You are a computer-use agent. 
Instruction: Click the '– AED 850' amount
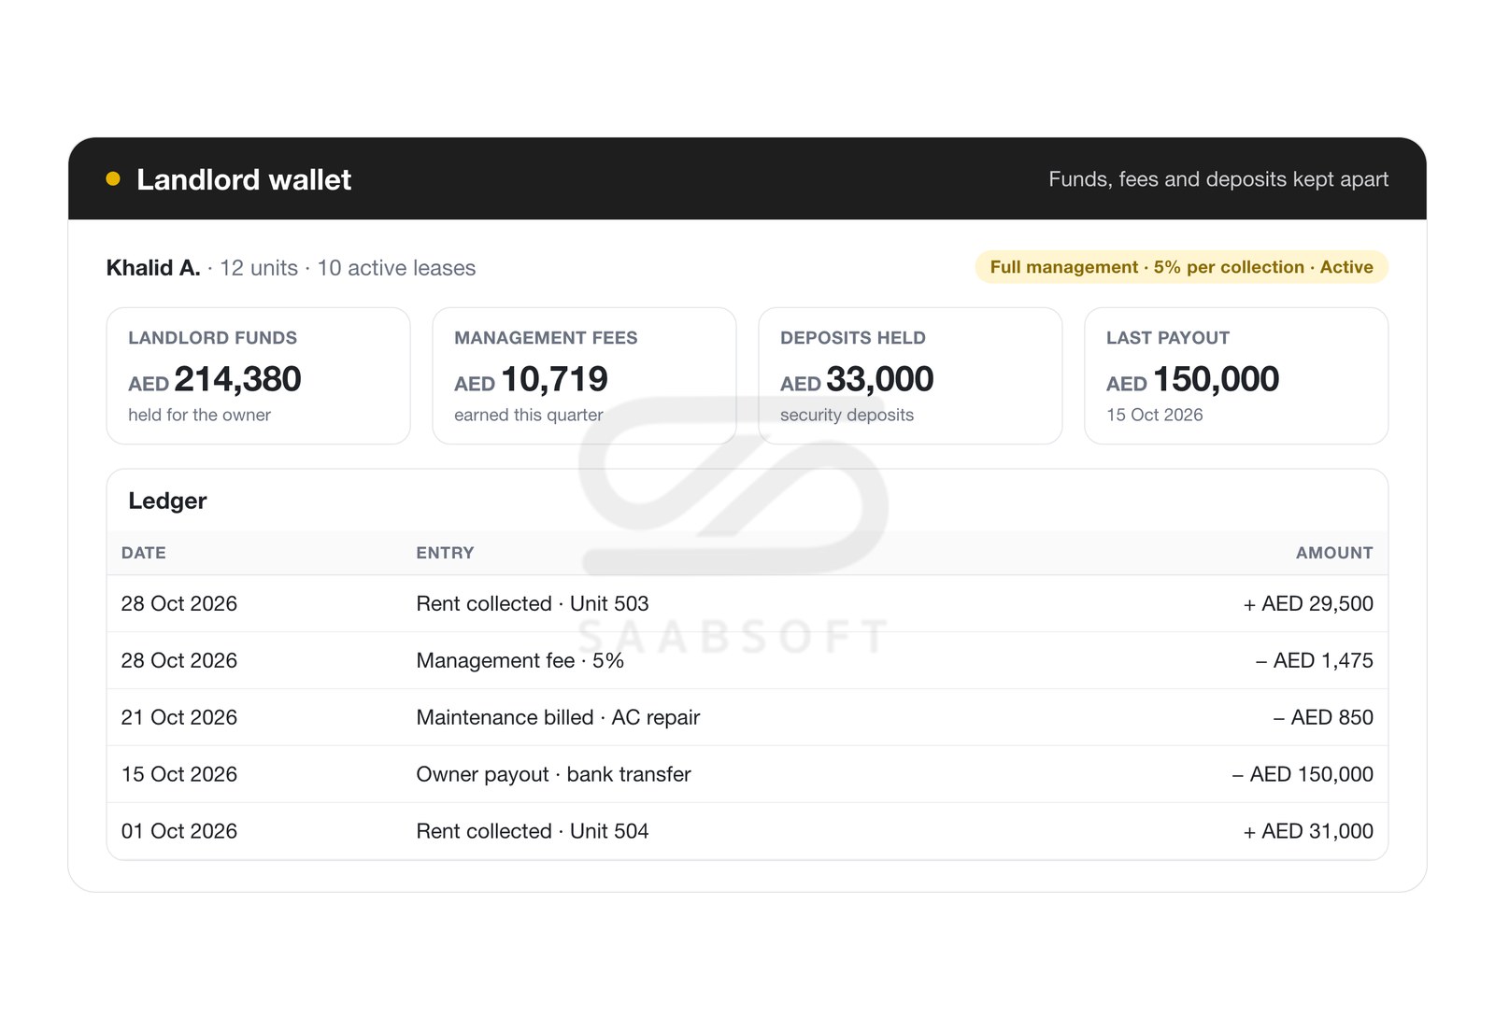pyautogui.click(x=1323, y=717)
